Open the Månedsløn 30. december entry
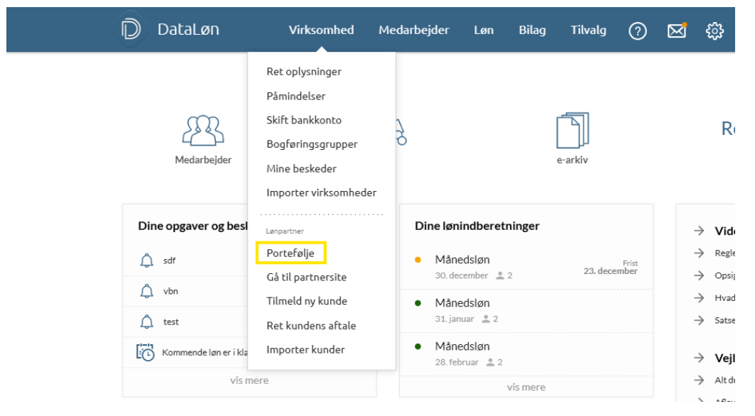The height and width of the screenshot is (416, 755). [x=462, y=260]
